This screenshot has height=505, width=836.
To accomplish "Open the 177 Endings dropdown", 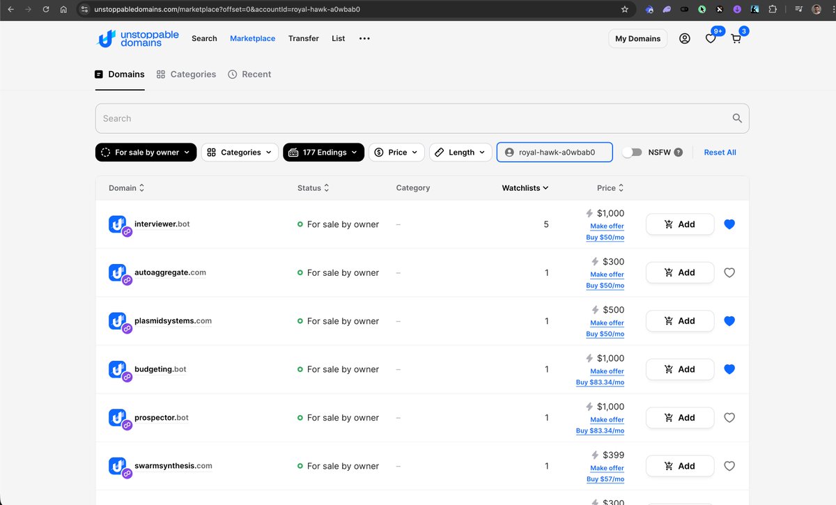I will (x=323, y=153).
